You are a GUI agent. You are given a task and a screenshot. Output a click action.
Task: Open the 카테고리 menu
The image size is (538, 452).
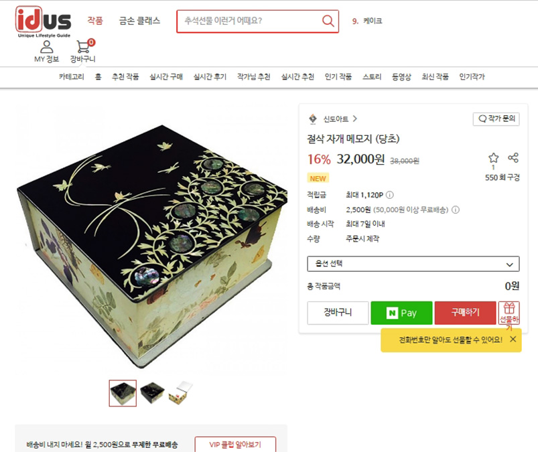[x=72, y=77]
